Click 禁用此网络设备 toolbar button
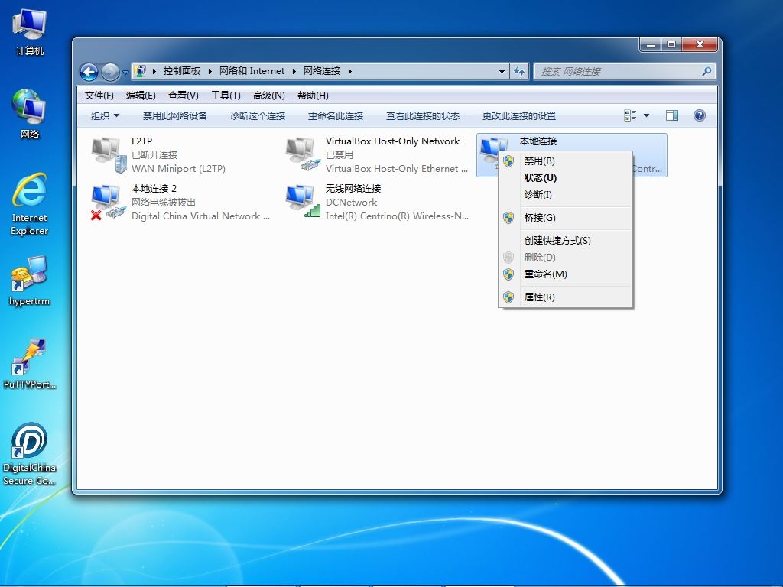The height and width of the screenshot is (587, 783). click(x=175, y=116)
